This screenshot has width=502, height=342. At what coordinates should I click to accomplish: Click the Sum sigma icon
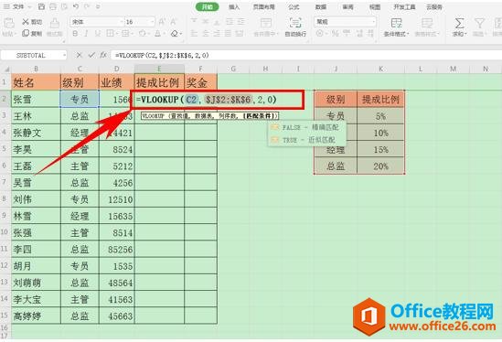[x=459, y=23]
